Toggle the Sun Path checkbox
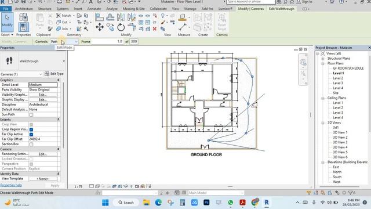Image resolution: width=371 pixels, height=209 pixels. pos(31,115)
